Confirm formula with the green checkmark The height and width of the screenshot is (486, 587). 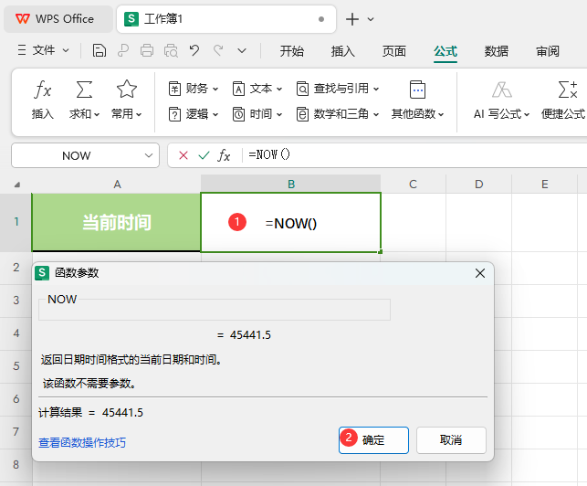point(204,155)
